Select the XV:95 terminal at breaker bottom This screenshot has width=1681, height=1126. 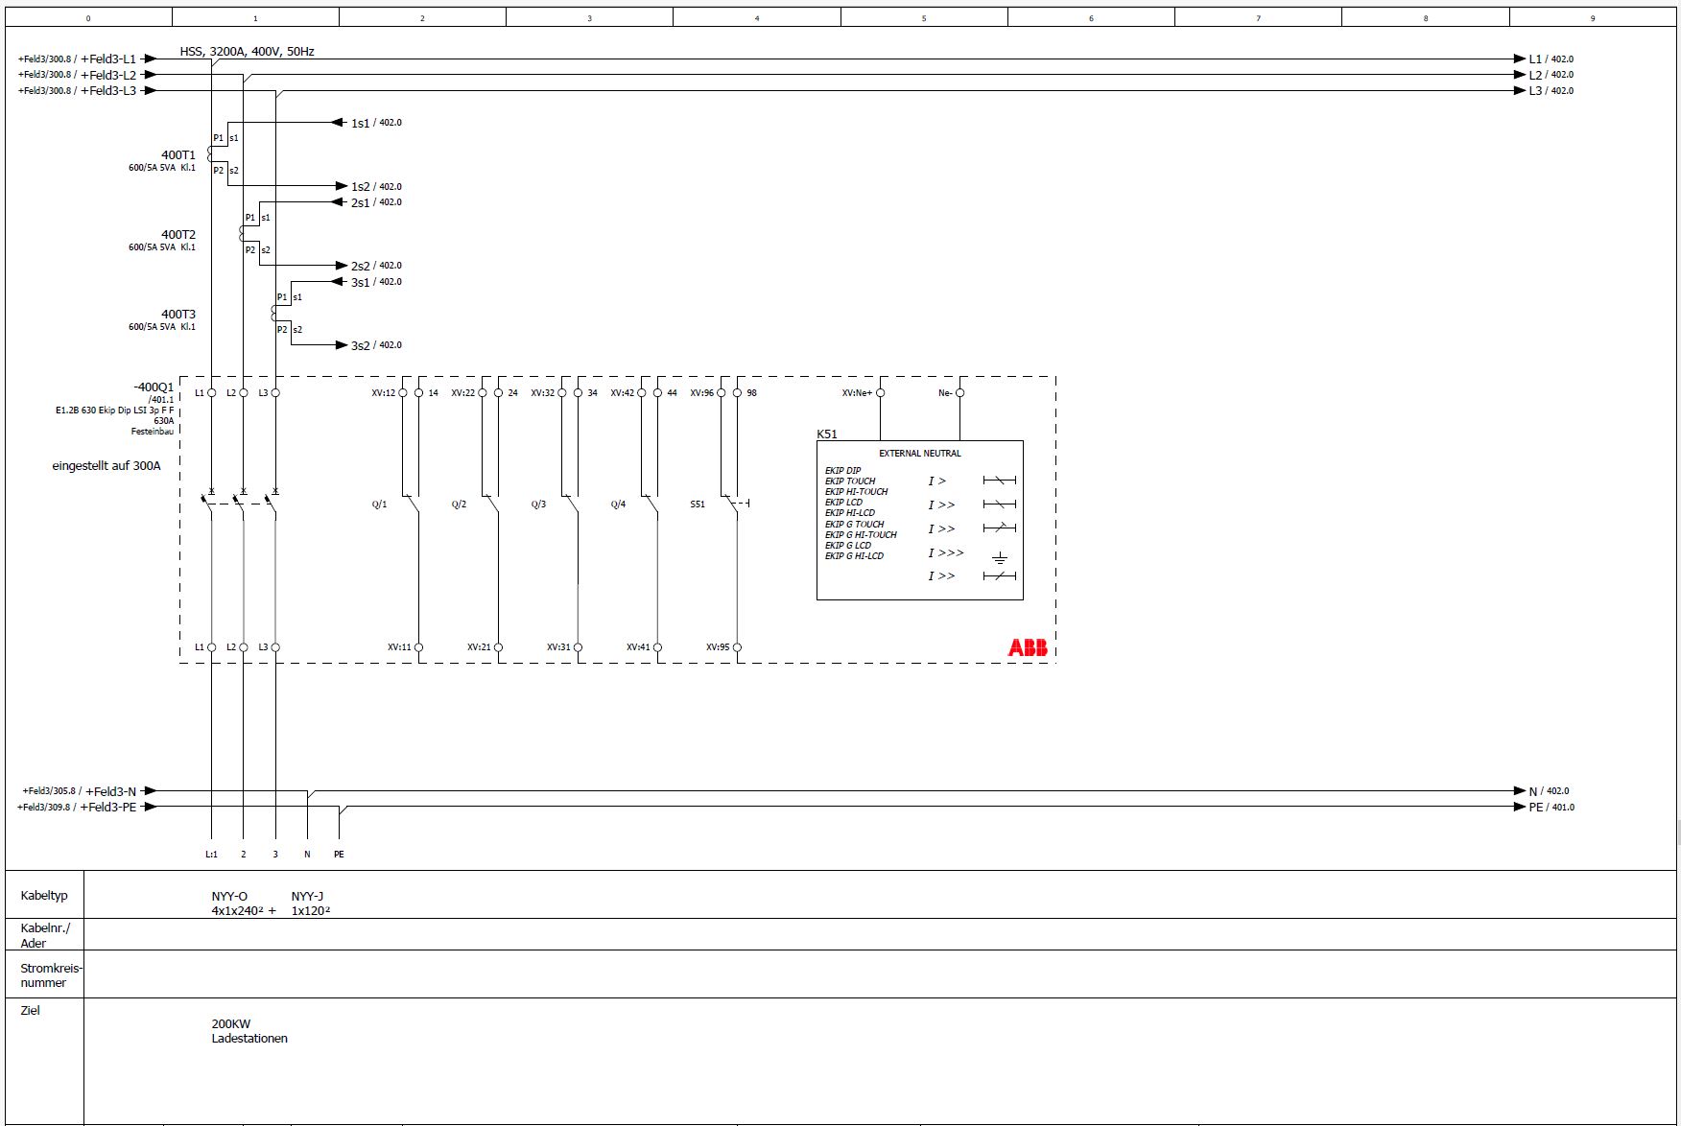737,647
